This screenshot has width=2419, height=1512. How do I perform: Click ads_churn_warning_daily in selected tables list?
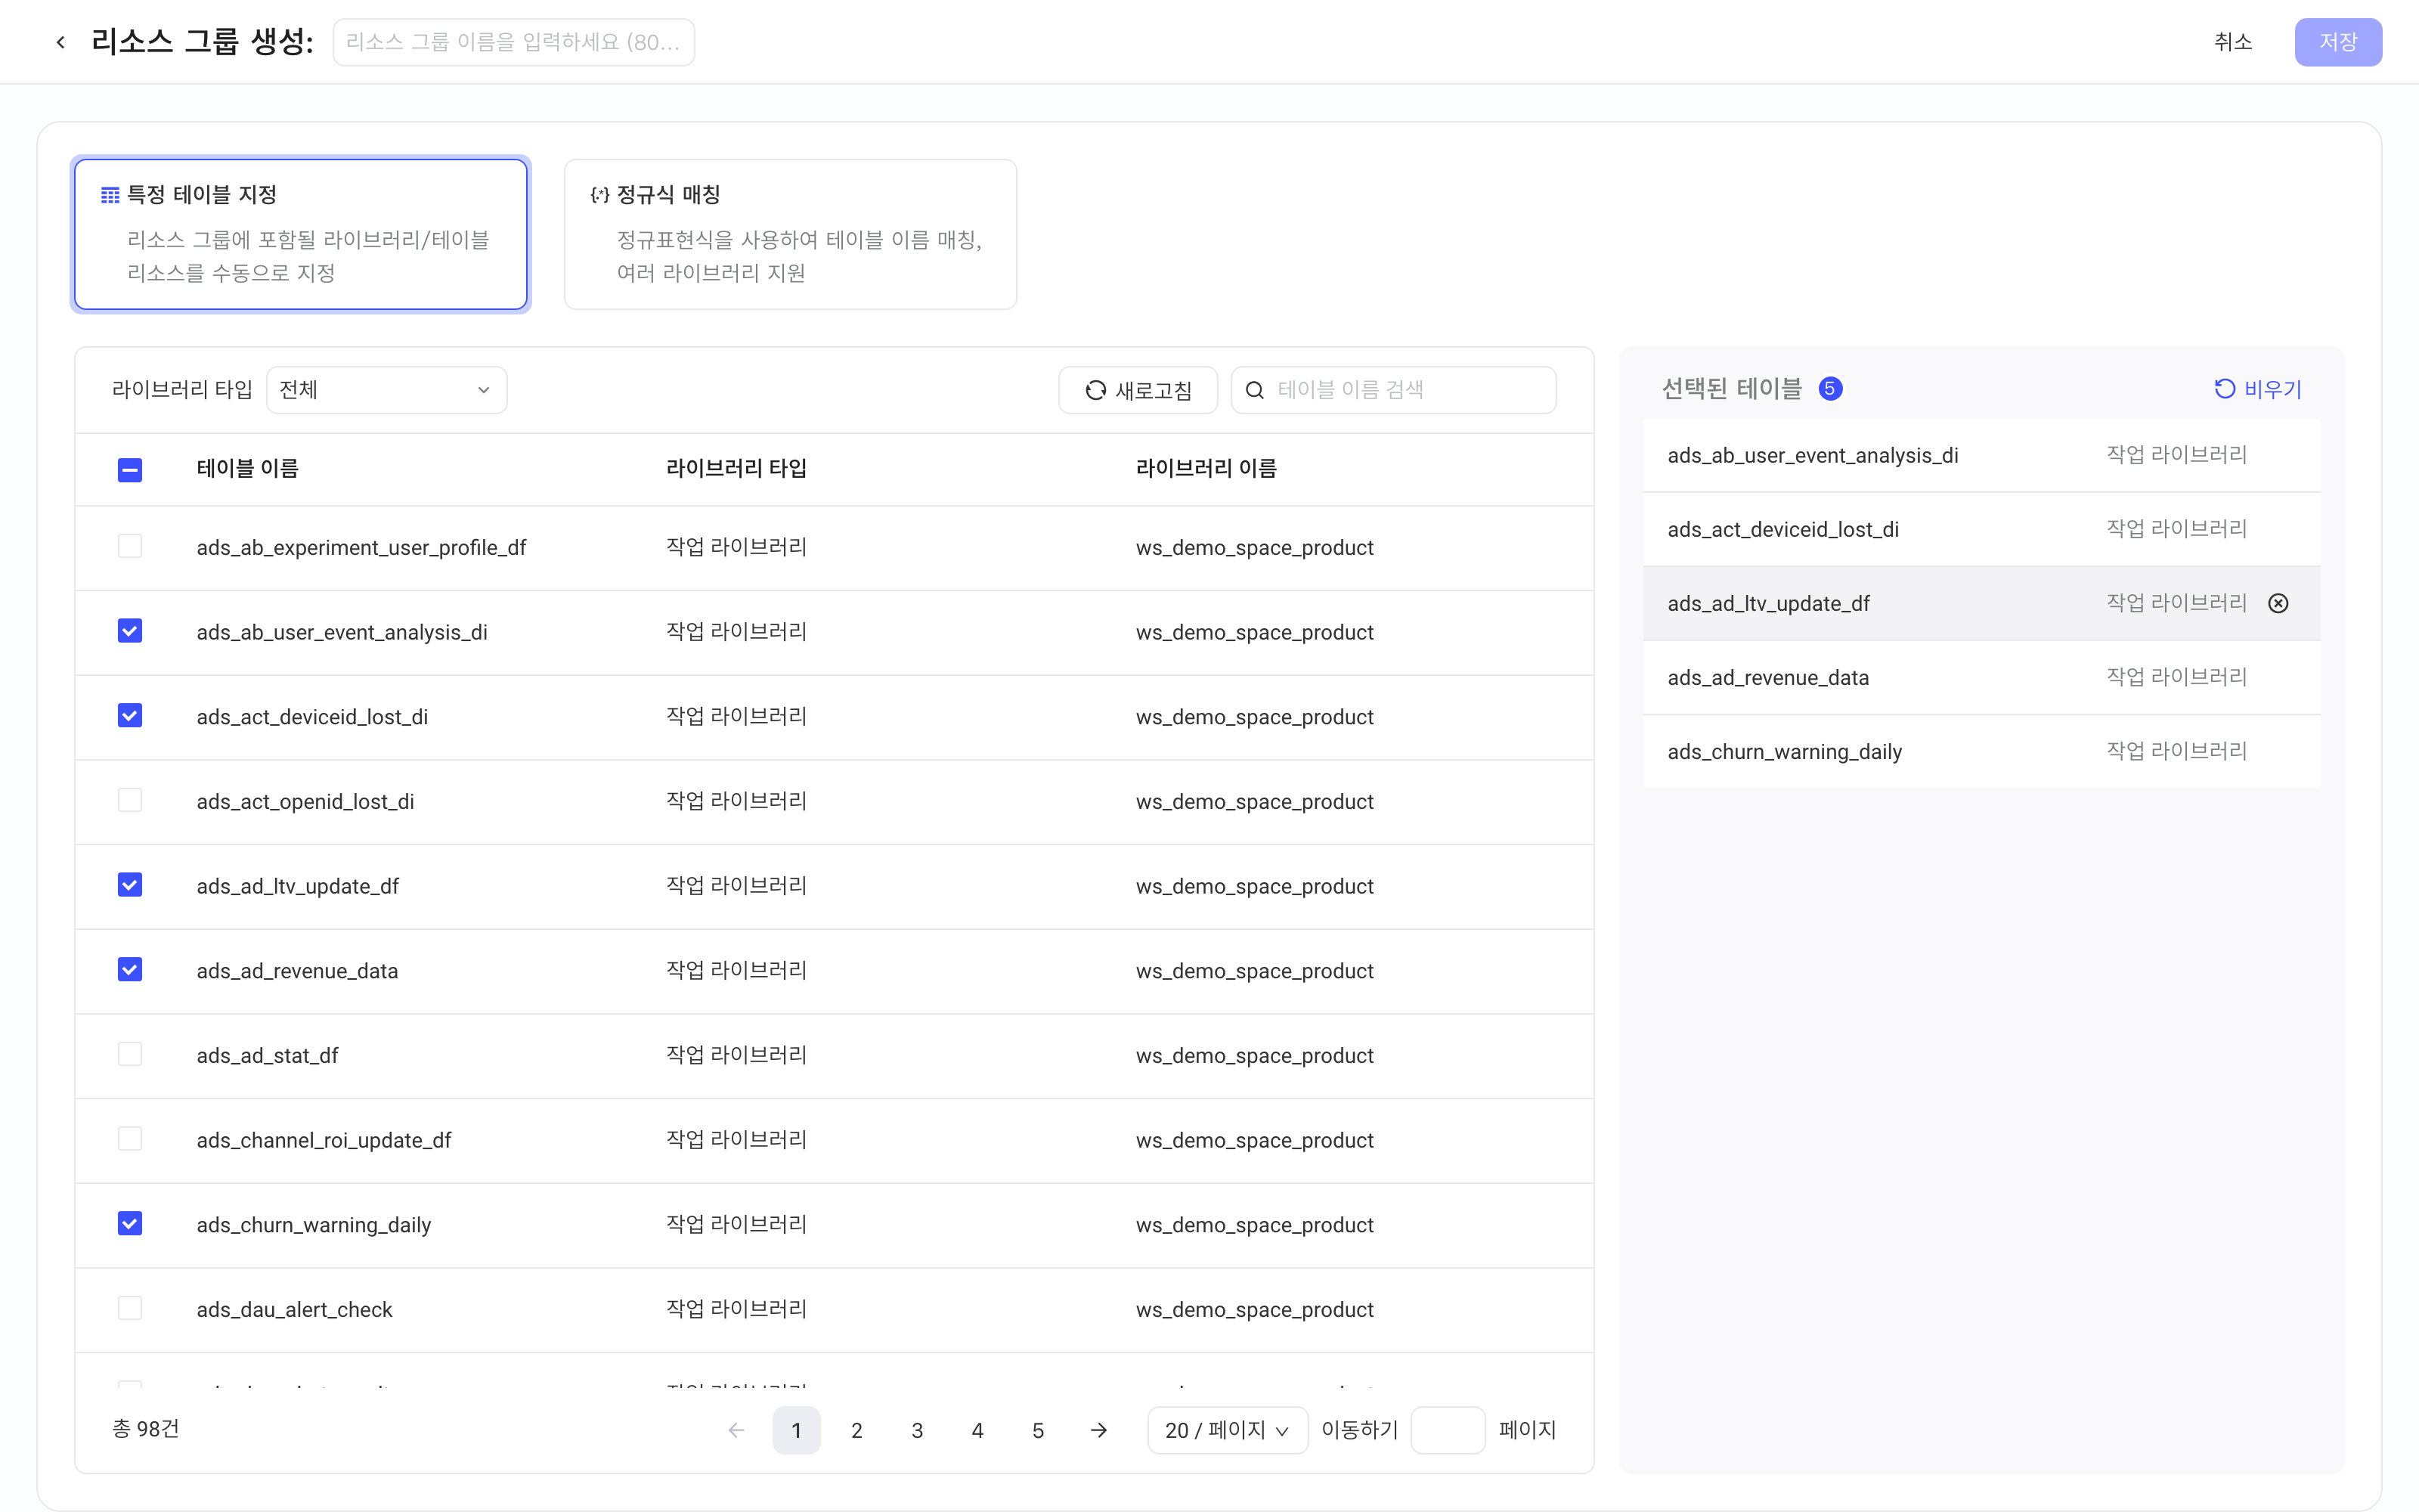(x=1981, y=751)
